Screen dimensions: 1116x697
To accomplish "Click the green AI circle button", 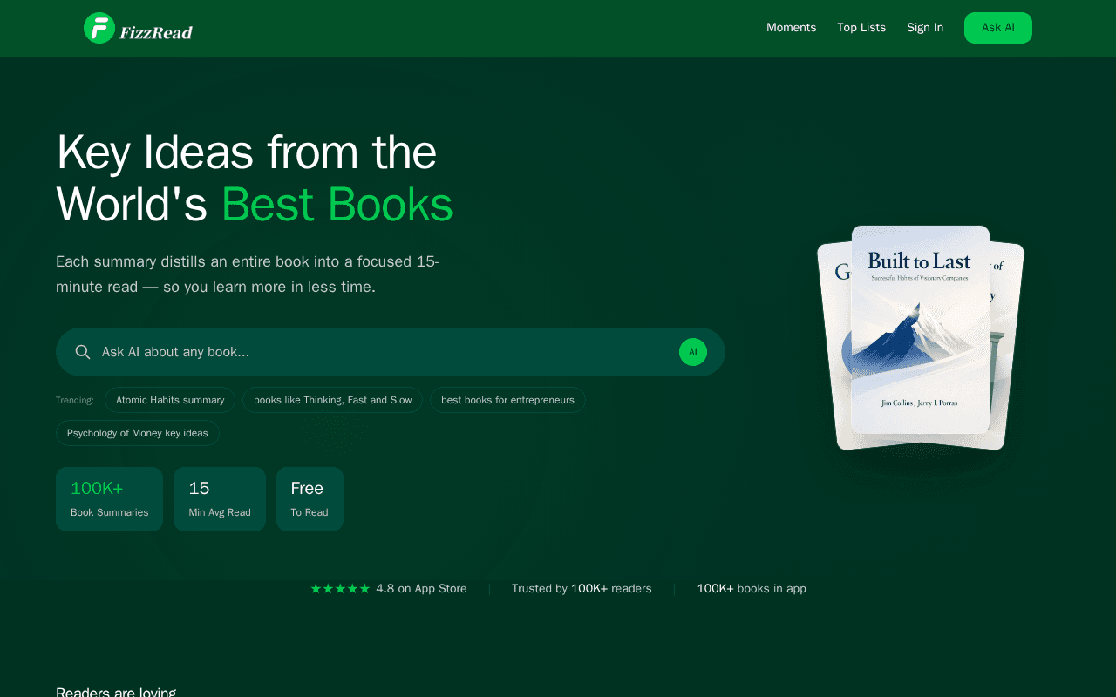I will point(693,352).
